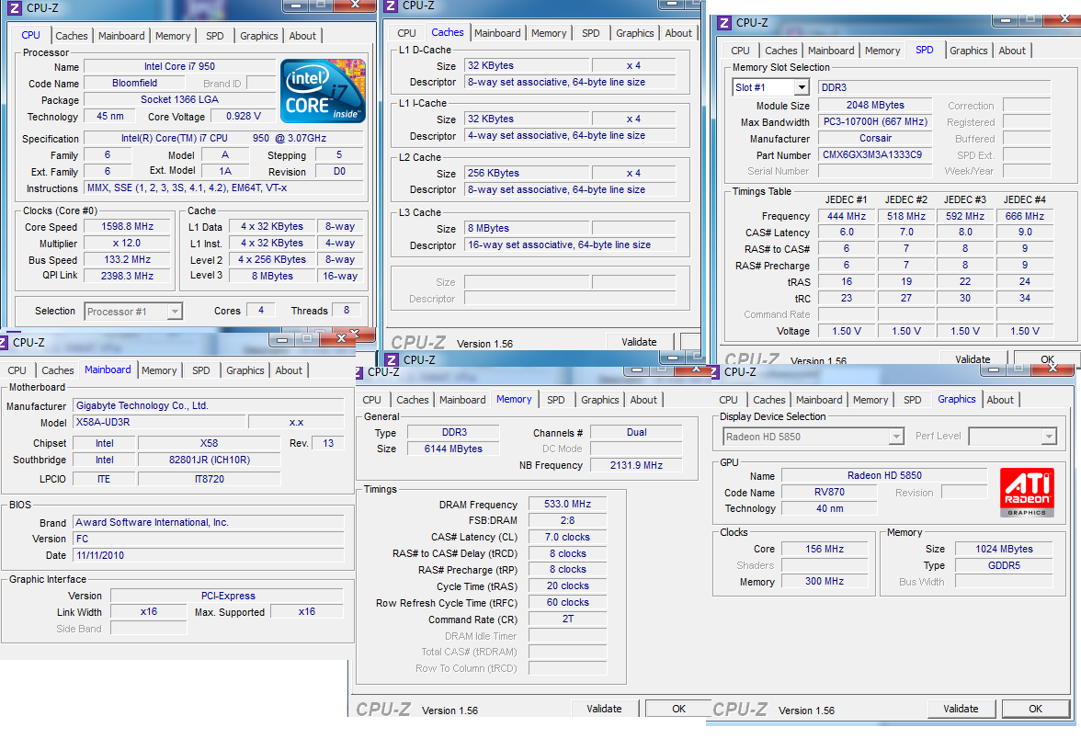
Task: Click the Manufacturer 'Gigabyte Technology Co., Ltd.'
Action: coord(208,406)
